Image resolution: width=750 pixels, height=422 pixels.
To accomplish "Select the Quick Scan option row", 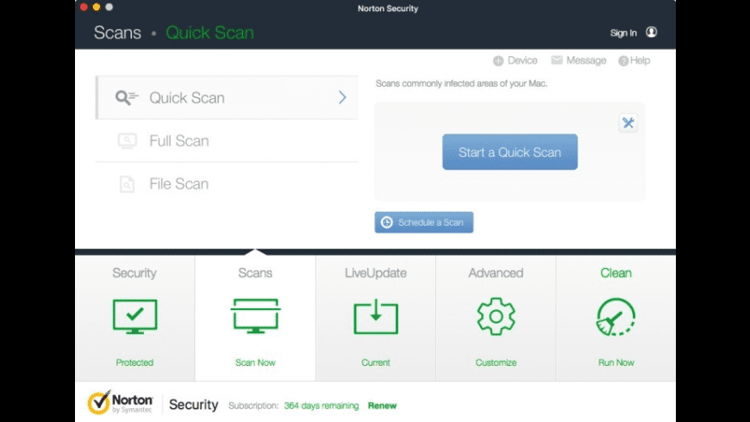I will [228, 97].
